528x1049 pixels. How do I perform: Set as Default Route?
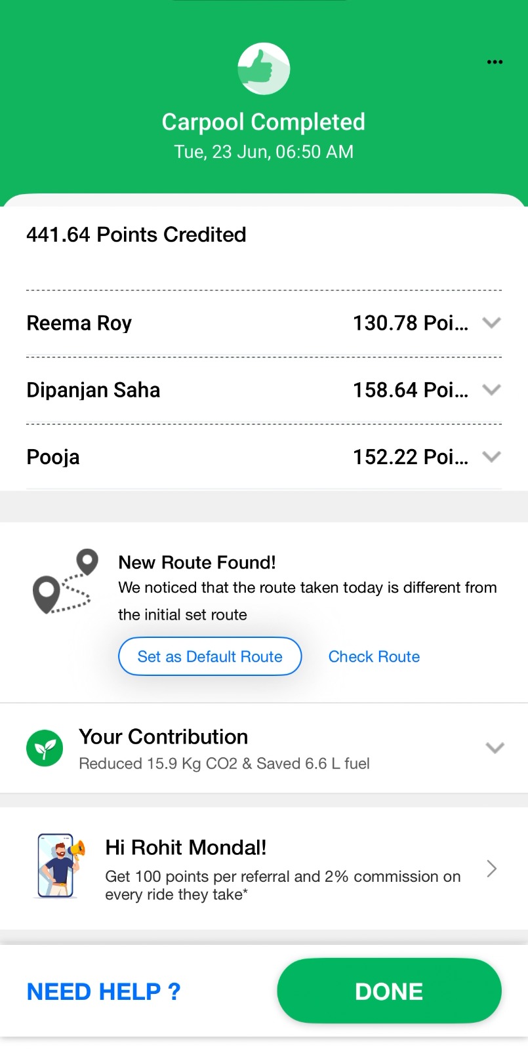tap(210, 656)
